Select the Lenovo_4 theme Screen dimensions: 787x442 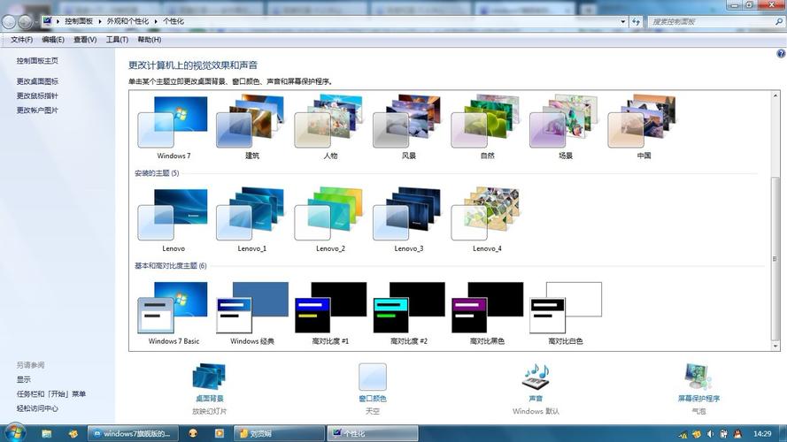[x=486, y=220]
